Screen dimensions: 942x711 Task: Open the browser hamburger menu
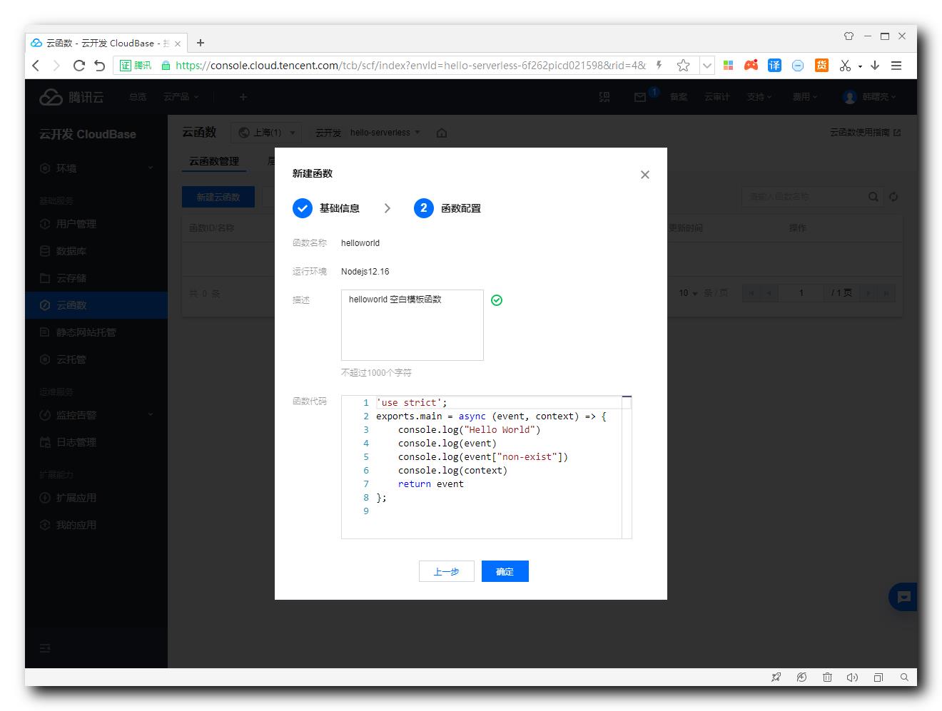(897, 66)
